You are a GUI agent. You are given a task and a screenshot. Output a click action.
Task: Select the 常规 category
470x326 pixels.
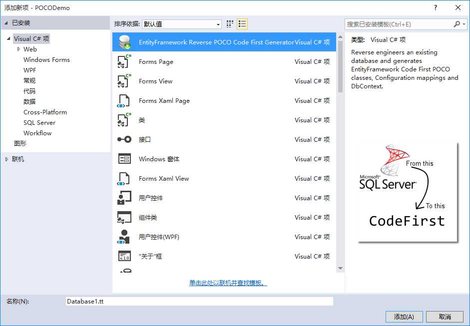(x=29, y=80)
